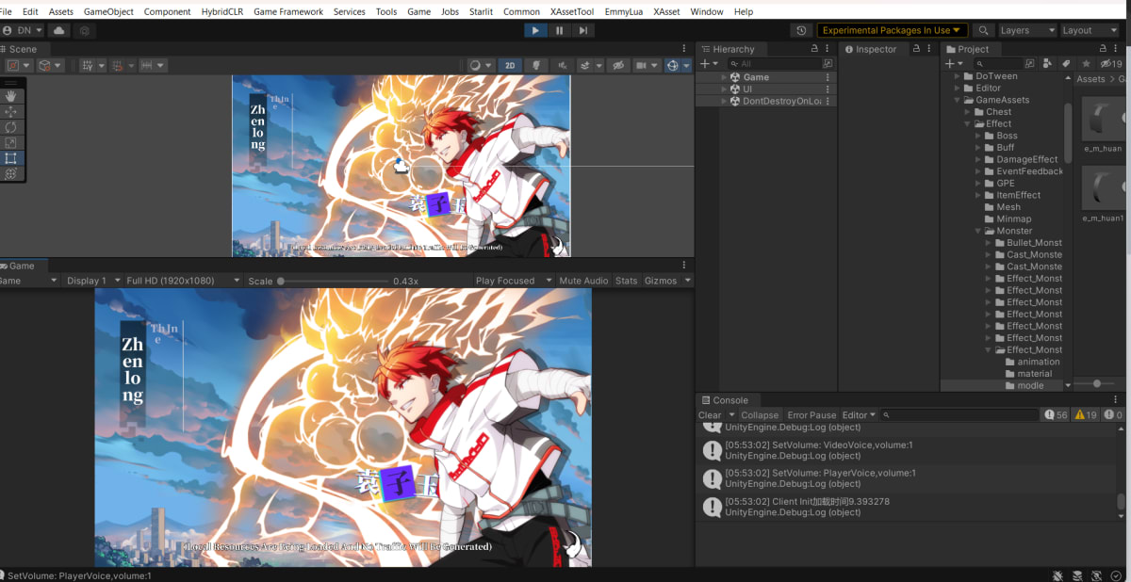Toggle Hierarchy panel lock icon
1131x582 pixels.
click(813, 49)
